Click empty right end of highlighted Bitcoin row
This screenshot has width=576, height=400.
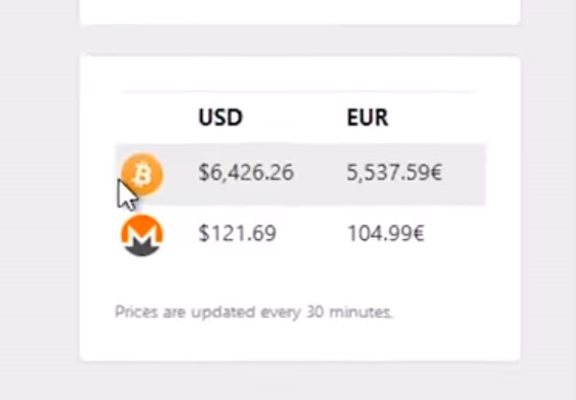[x=467, y=174]
